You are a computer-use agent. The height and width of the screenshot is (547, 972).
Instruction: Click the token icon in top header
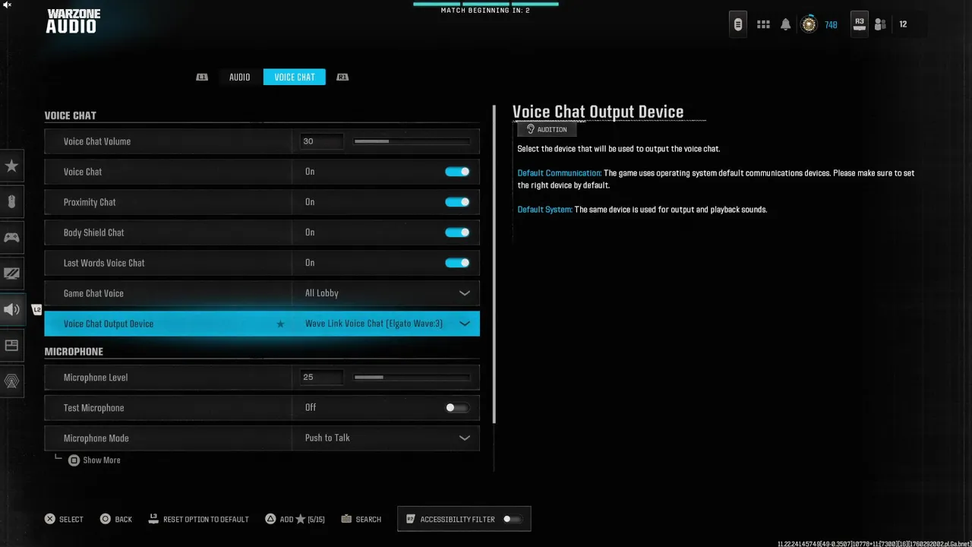point(738,24)
